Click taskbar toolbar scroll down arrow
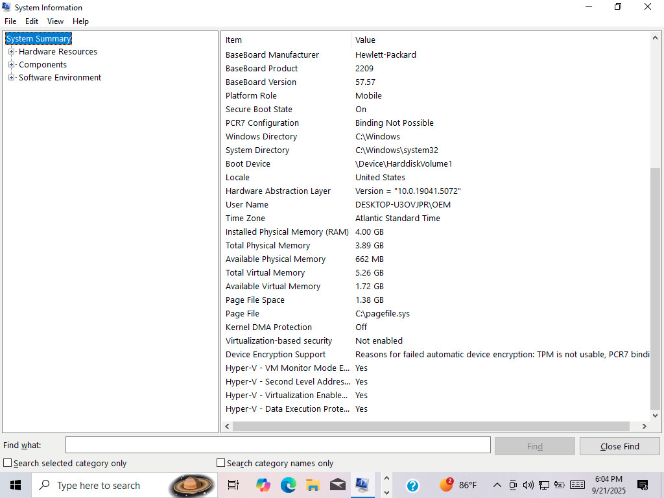 click(x=386, y=493)
